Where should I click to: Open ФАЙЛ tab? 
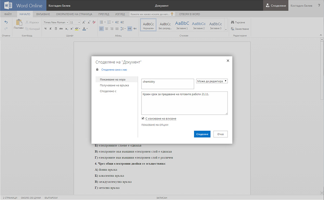[x=8, y=14]
